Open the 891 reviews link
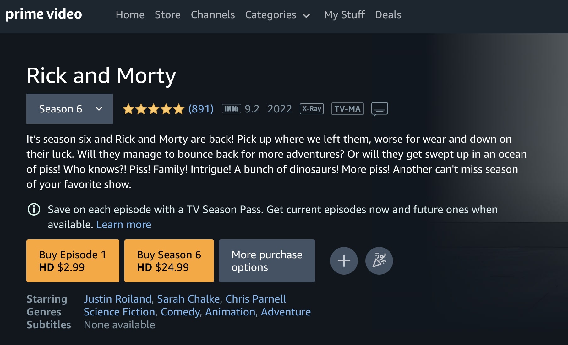 [x=201, y=109]
